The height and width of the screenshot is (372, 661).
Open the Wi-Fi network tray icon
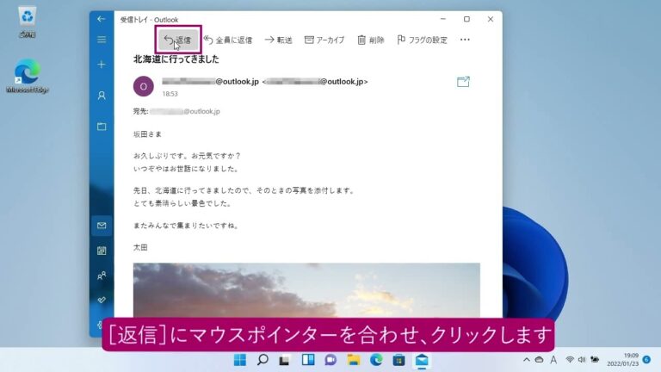(570, 360)
